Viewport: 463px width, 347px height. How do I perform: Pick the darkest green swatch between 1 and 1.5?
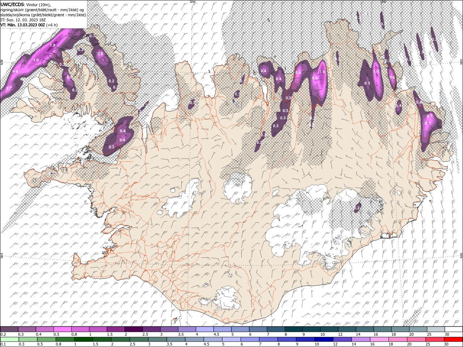(84, 339)
